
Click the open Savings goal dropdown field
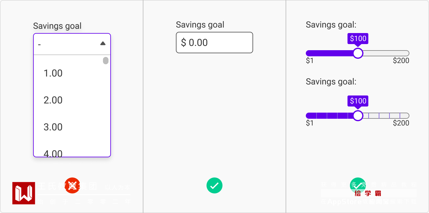click(67, 44)
